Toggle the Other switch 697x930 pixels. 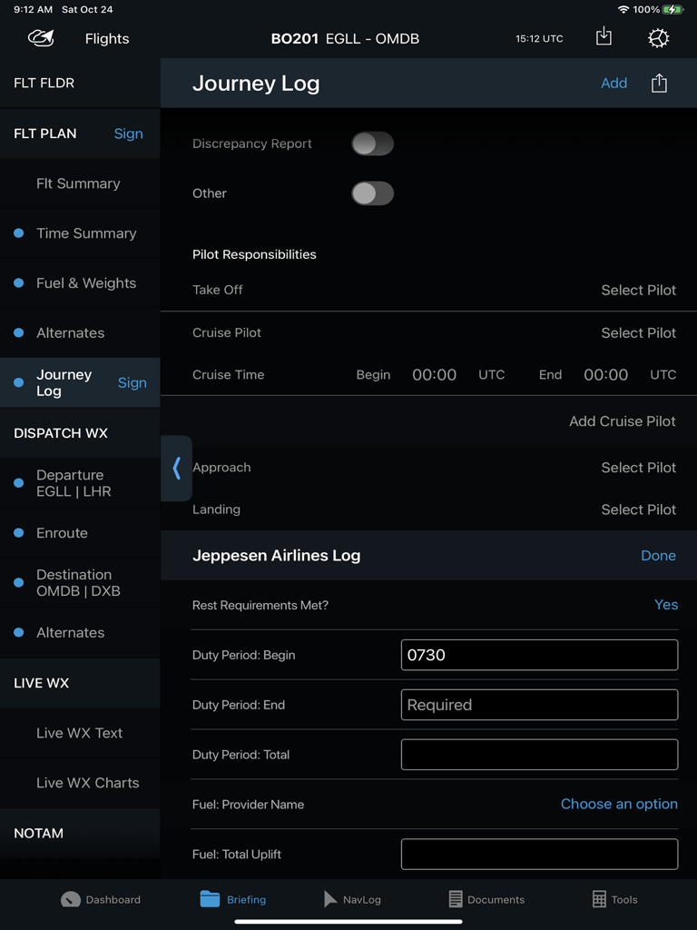point(372,193)
